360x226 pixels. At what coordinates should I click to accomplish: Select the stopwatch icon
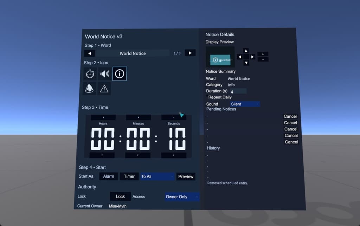pos(90,74)
